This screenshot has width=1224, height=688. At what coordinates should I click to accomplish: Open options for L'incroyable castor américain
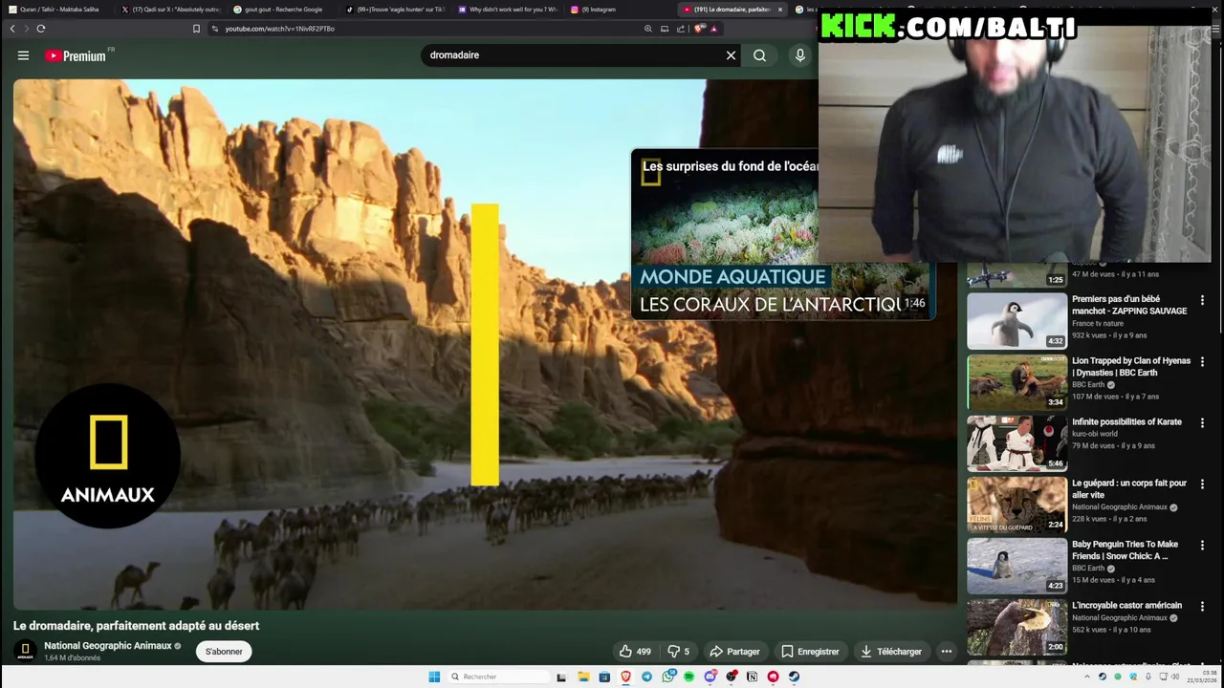(x=1202, y=607)
